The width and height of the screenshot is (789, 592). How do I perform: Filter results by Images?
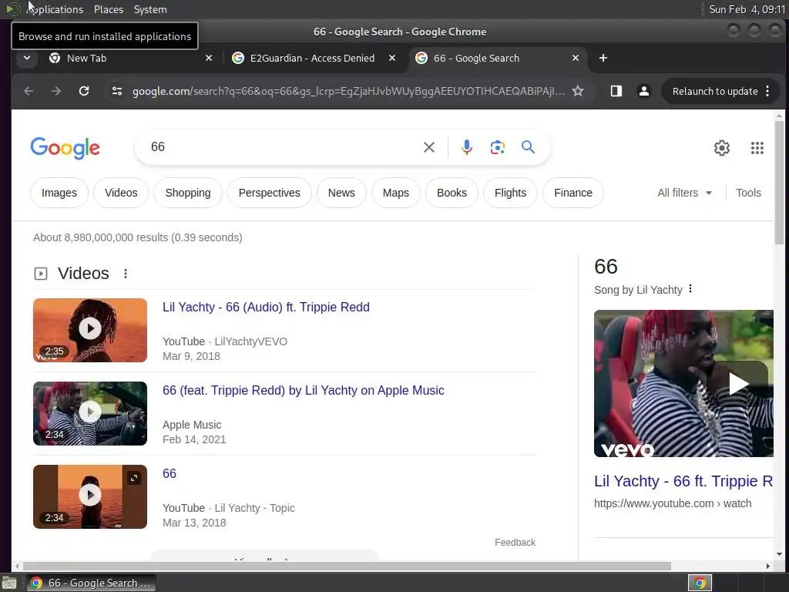59,193
